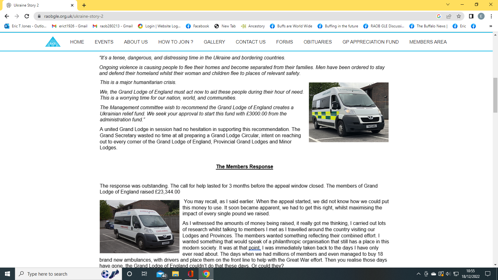Screen dimensions: 498x280
Task: Open the unlabeled Facebook bookmark icon
Action: pyautogui.click(x=473, y=26)
